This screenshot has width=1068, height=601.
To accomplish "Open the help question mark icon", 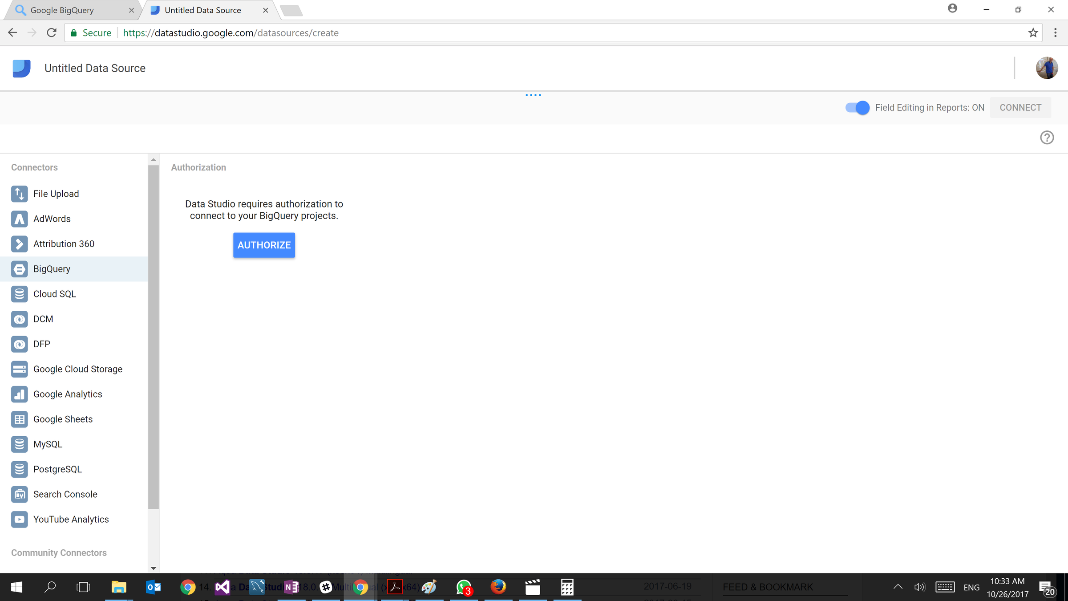I will 1047,138.
